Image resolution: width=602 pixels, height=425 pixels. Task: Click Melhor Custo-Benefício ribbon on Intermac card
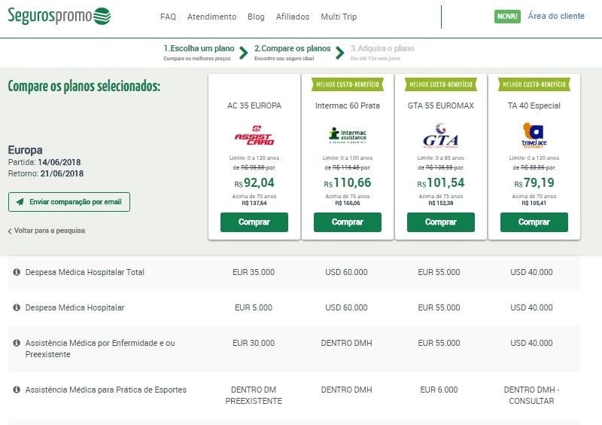pos(348,84)
